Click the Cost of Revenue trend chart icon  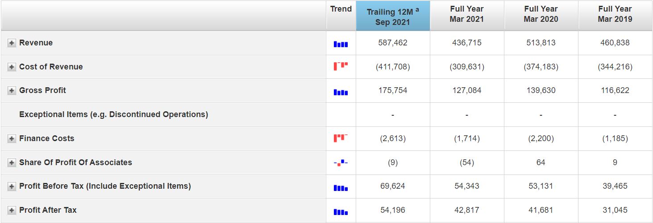coord(341,66)
